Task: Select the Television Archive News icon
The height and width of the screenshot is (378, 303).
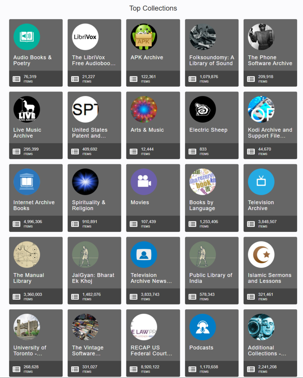Action: pyautogui.click(x=144, y=255)
